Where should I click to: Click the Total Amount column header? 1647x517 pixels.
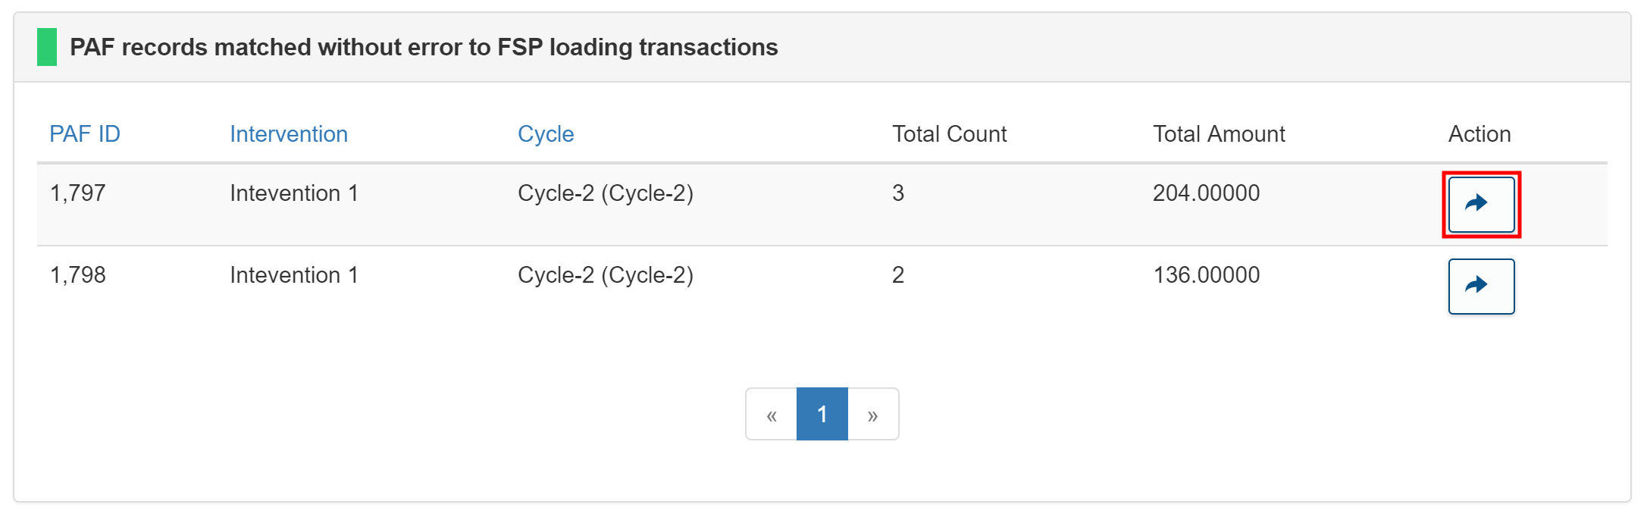[x=1219, y=134]
